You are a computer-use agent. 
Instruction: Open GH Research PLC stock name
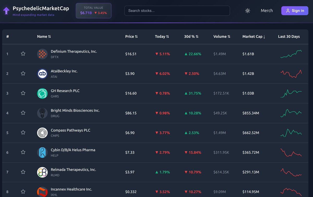(65, 91)
